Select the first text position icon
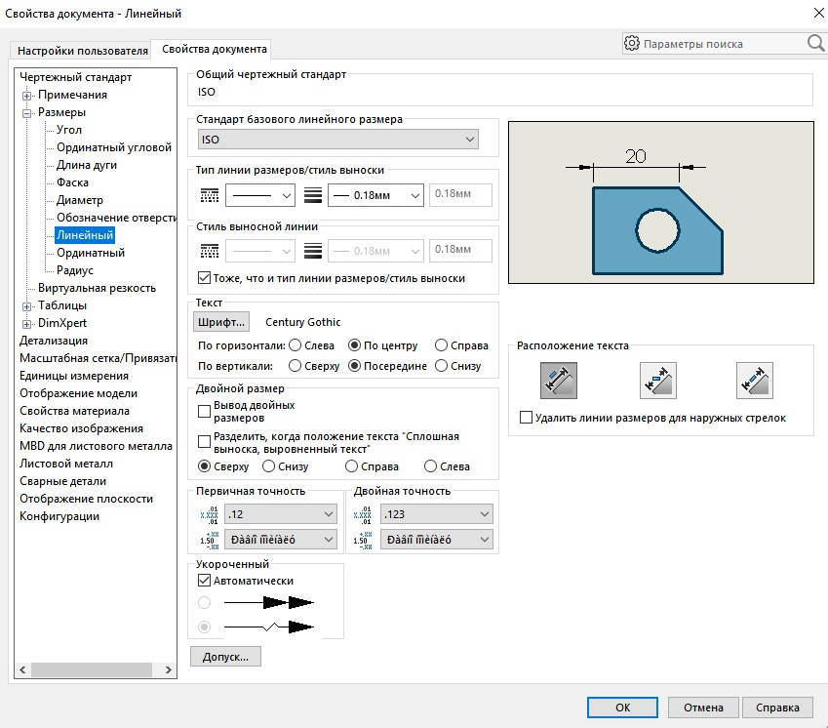Image resolution: width=828 pixels, height=728 pixels. (x=559, y=381)
